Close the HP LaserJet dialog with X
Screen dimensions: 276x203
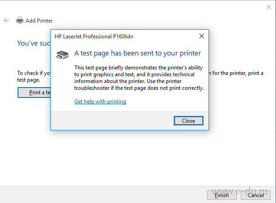coord(201,36)
